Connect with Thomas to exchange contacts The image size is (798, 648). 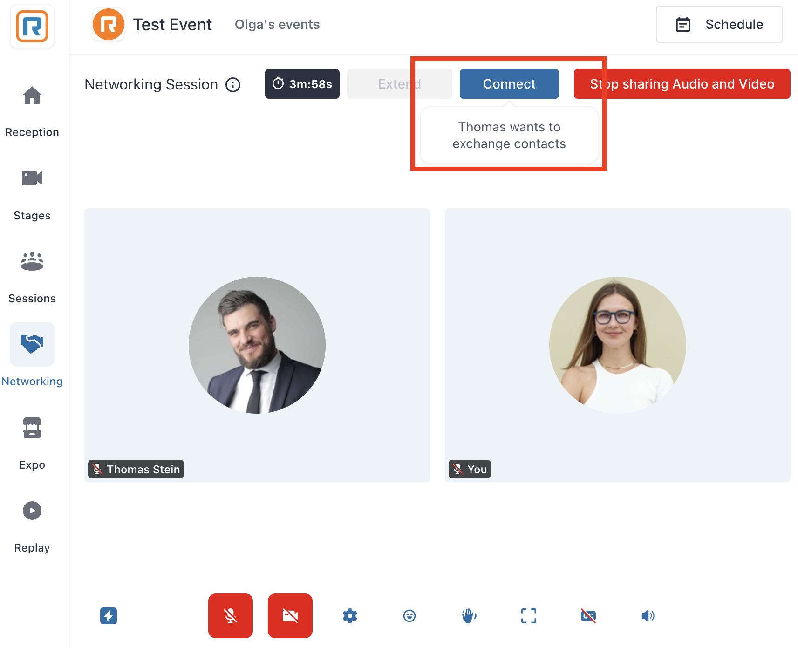click(509, 84)
